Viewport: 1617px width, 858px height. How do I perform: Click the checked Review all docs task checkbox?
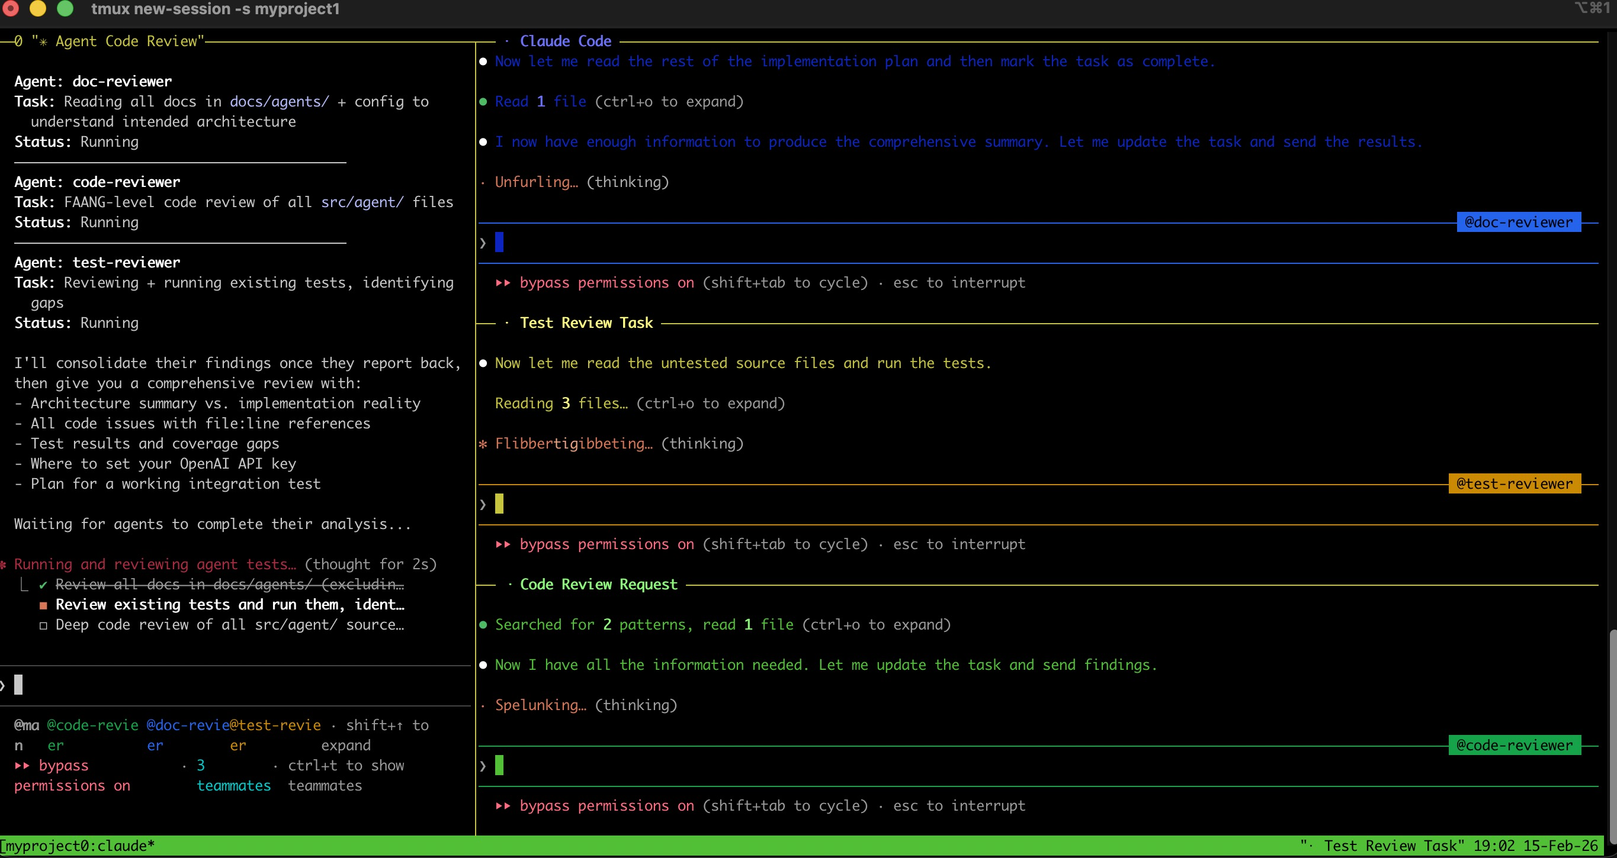tap(43, 585)
